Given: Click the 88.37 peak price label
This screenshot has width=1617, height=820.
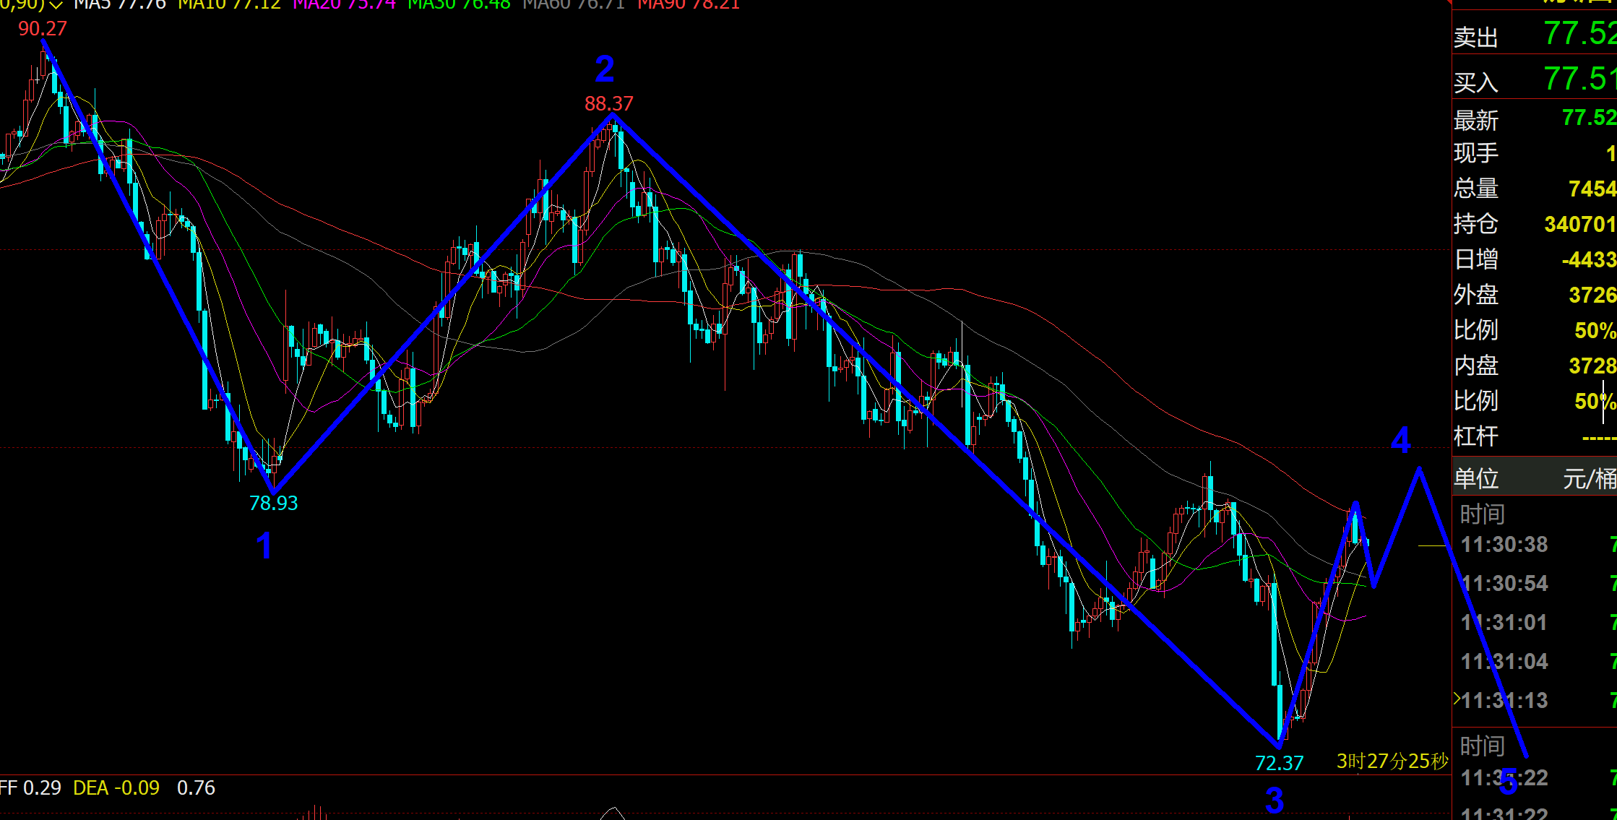Looking at the screenshot, I should pyautogui.click(x=609, y=104).
